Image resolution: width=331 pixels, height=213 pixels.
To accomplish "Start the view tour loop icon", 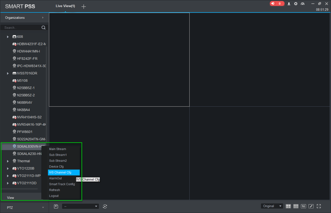I will coord(105,206).
